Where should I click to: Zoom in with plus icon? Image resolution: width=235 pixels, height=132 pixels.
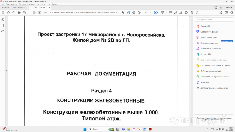pos(139,13)
